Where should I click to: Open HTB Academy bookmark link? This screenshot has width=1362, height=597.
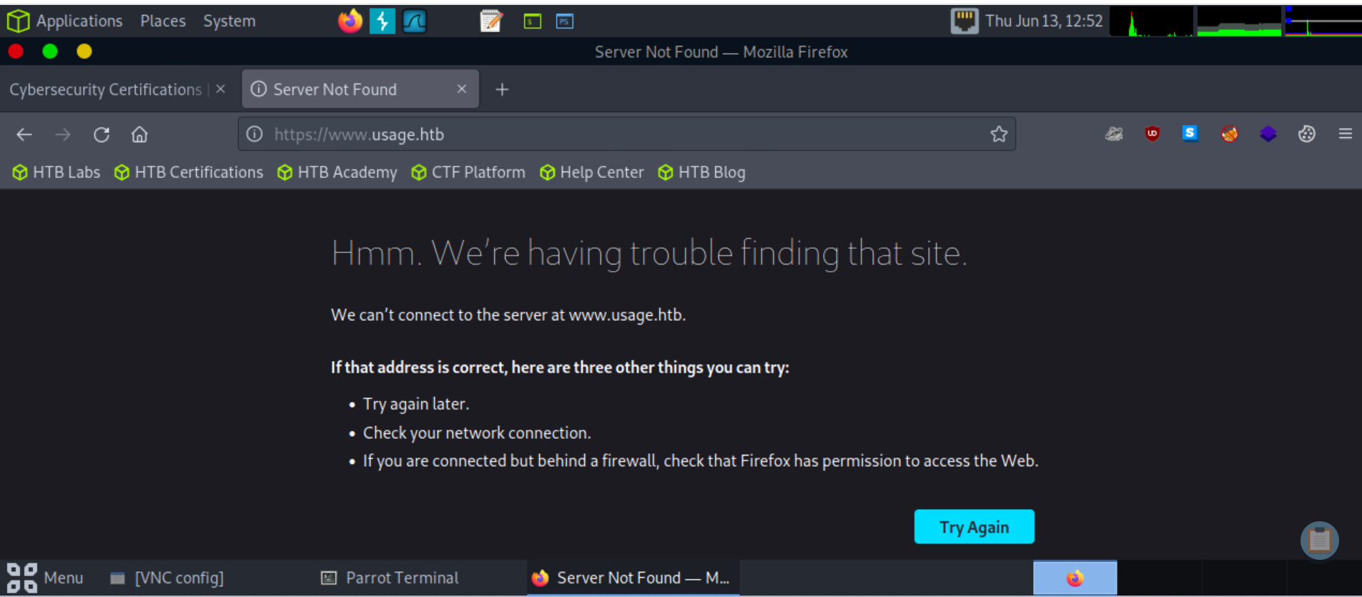click(x=337, y=172)
